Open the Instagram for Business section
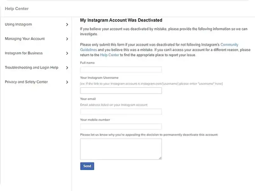The width and height of the screenshot is (255, 191). [24, 53]
